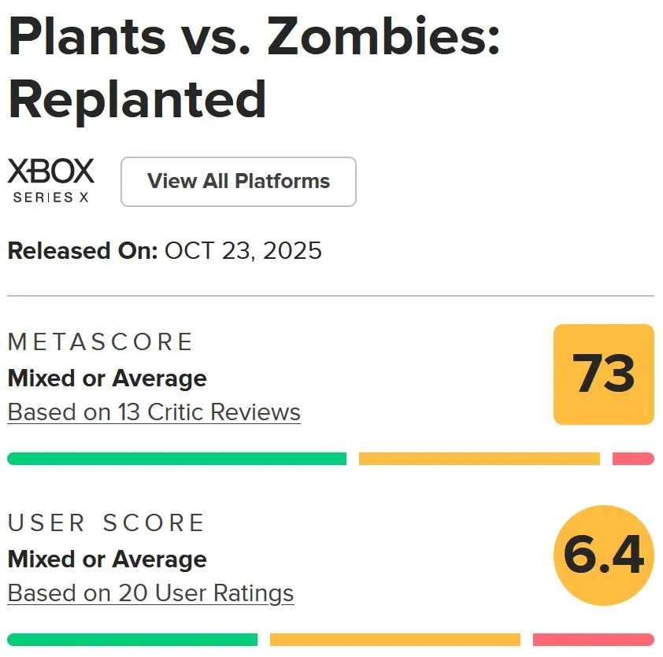Select yellow mixed segment of user bar
This screenshot has width=663, height=657.
coord(394,640)
